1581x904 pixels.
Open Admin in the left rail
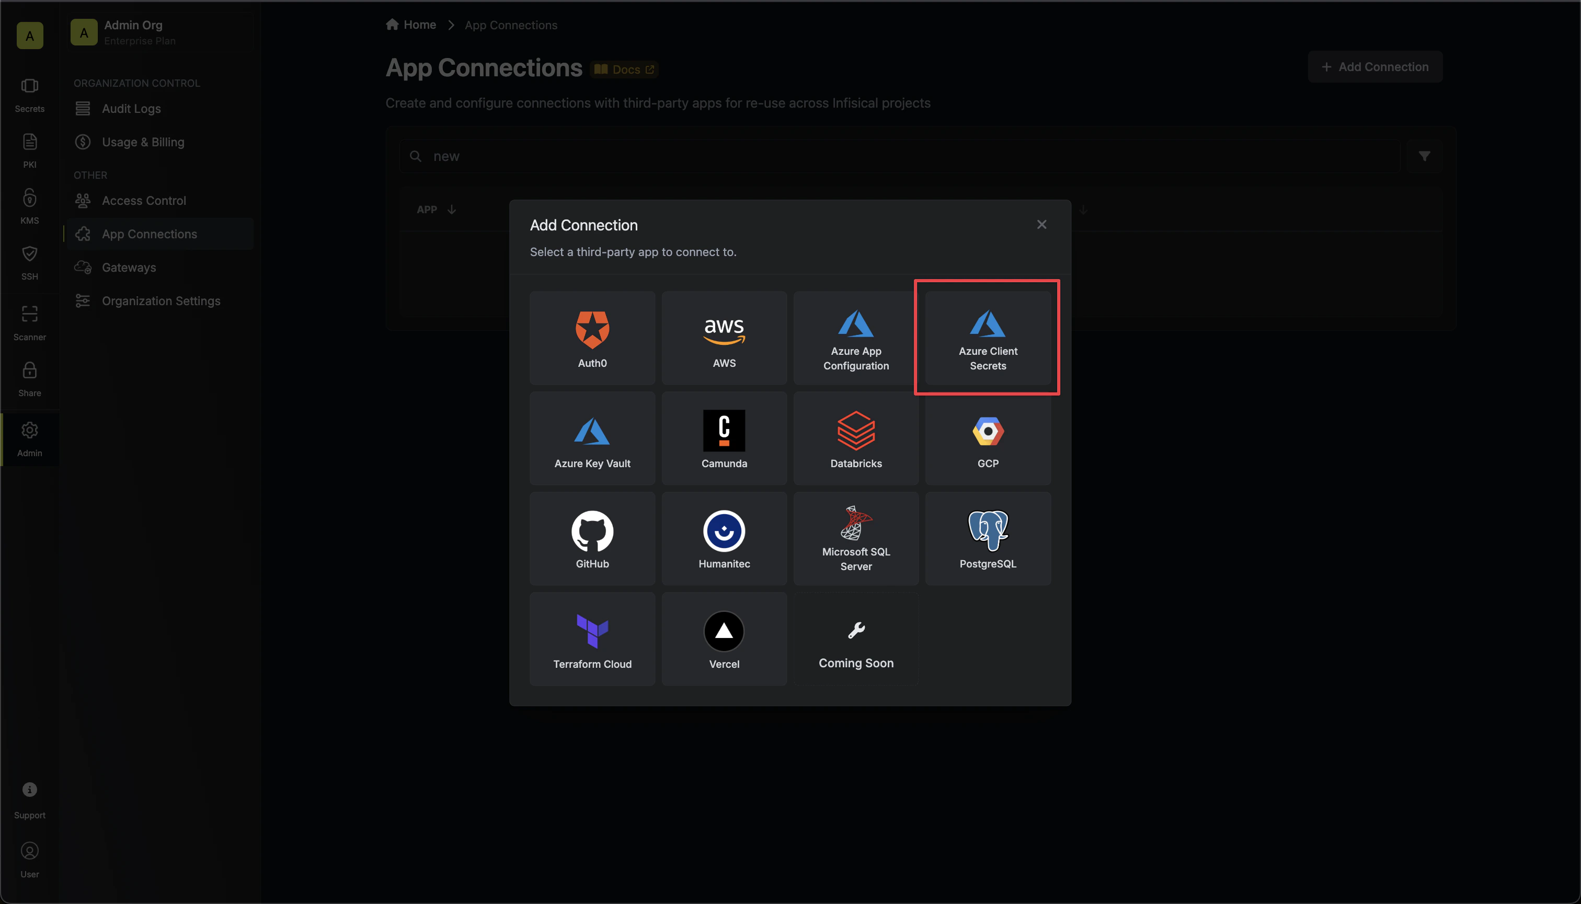point(30,439)
